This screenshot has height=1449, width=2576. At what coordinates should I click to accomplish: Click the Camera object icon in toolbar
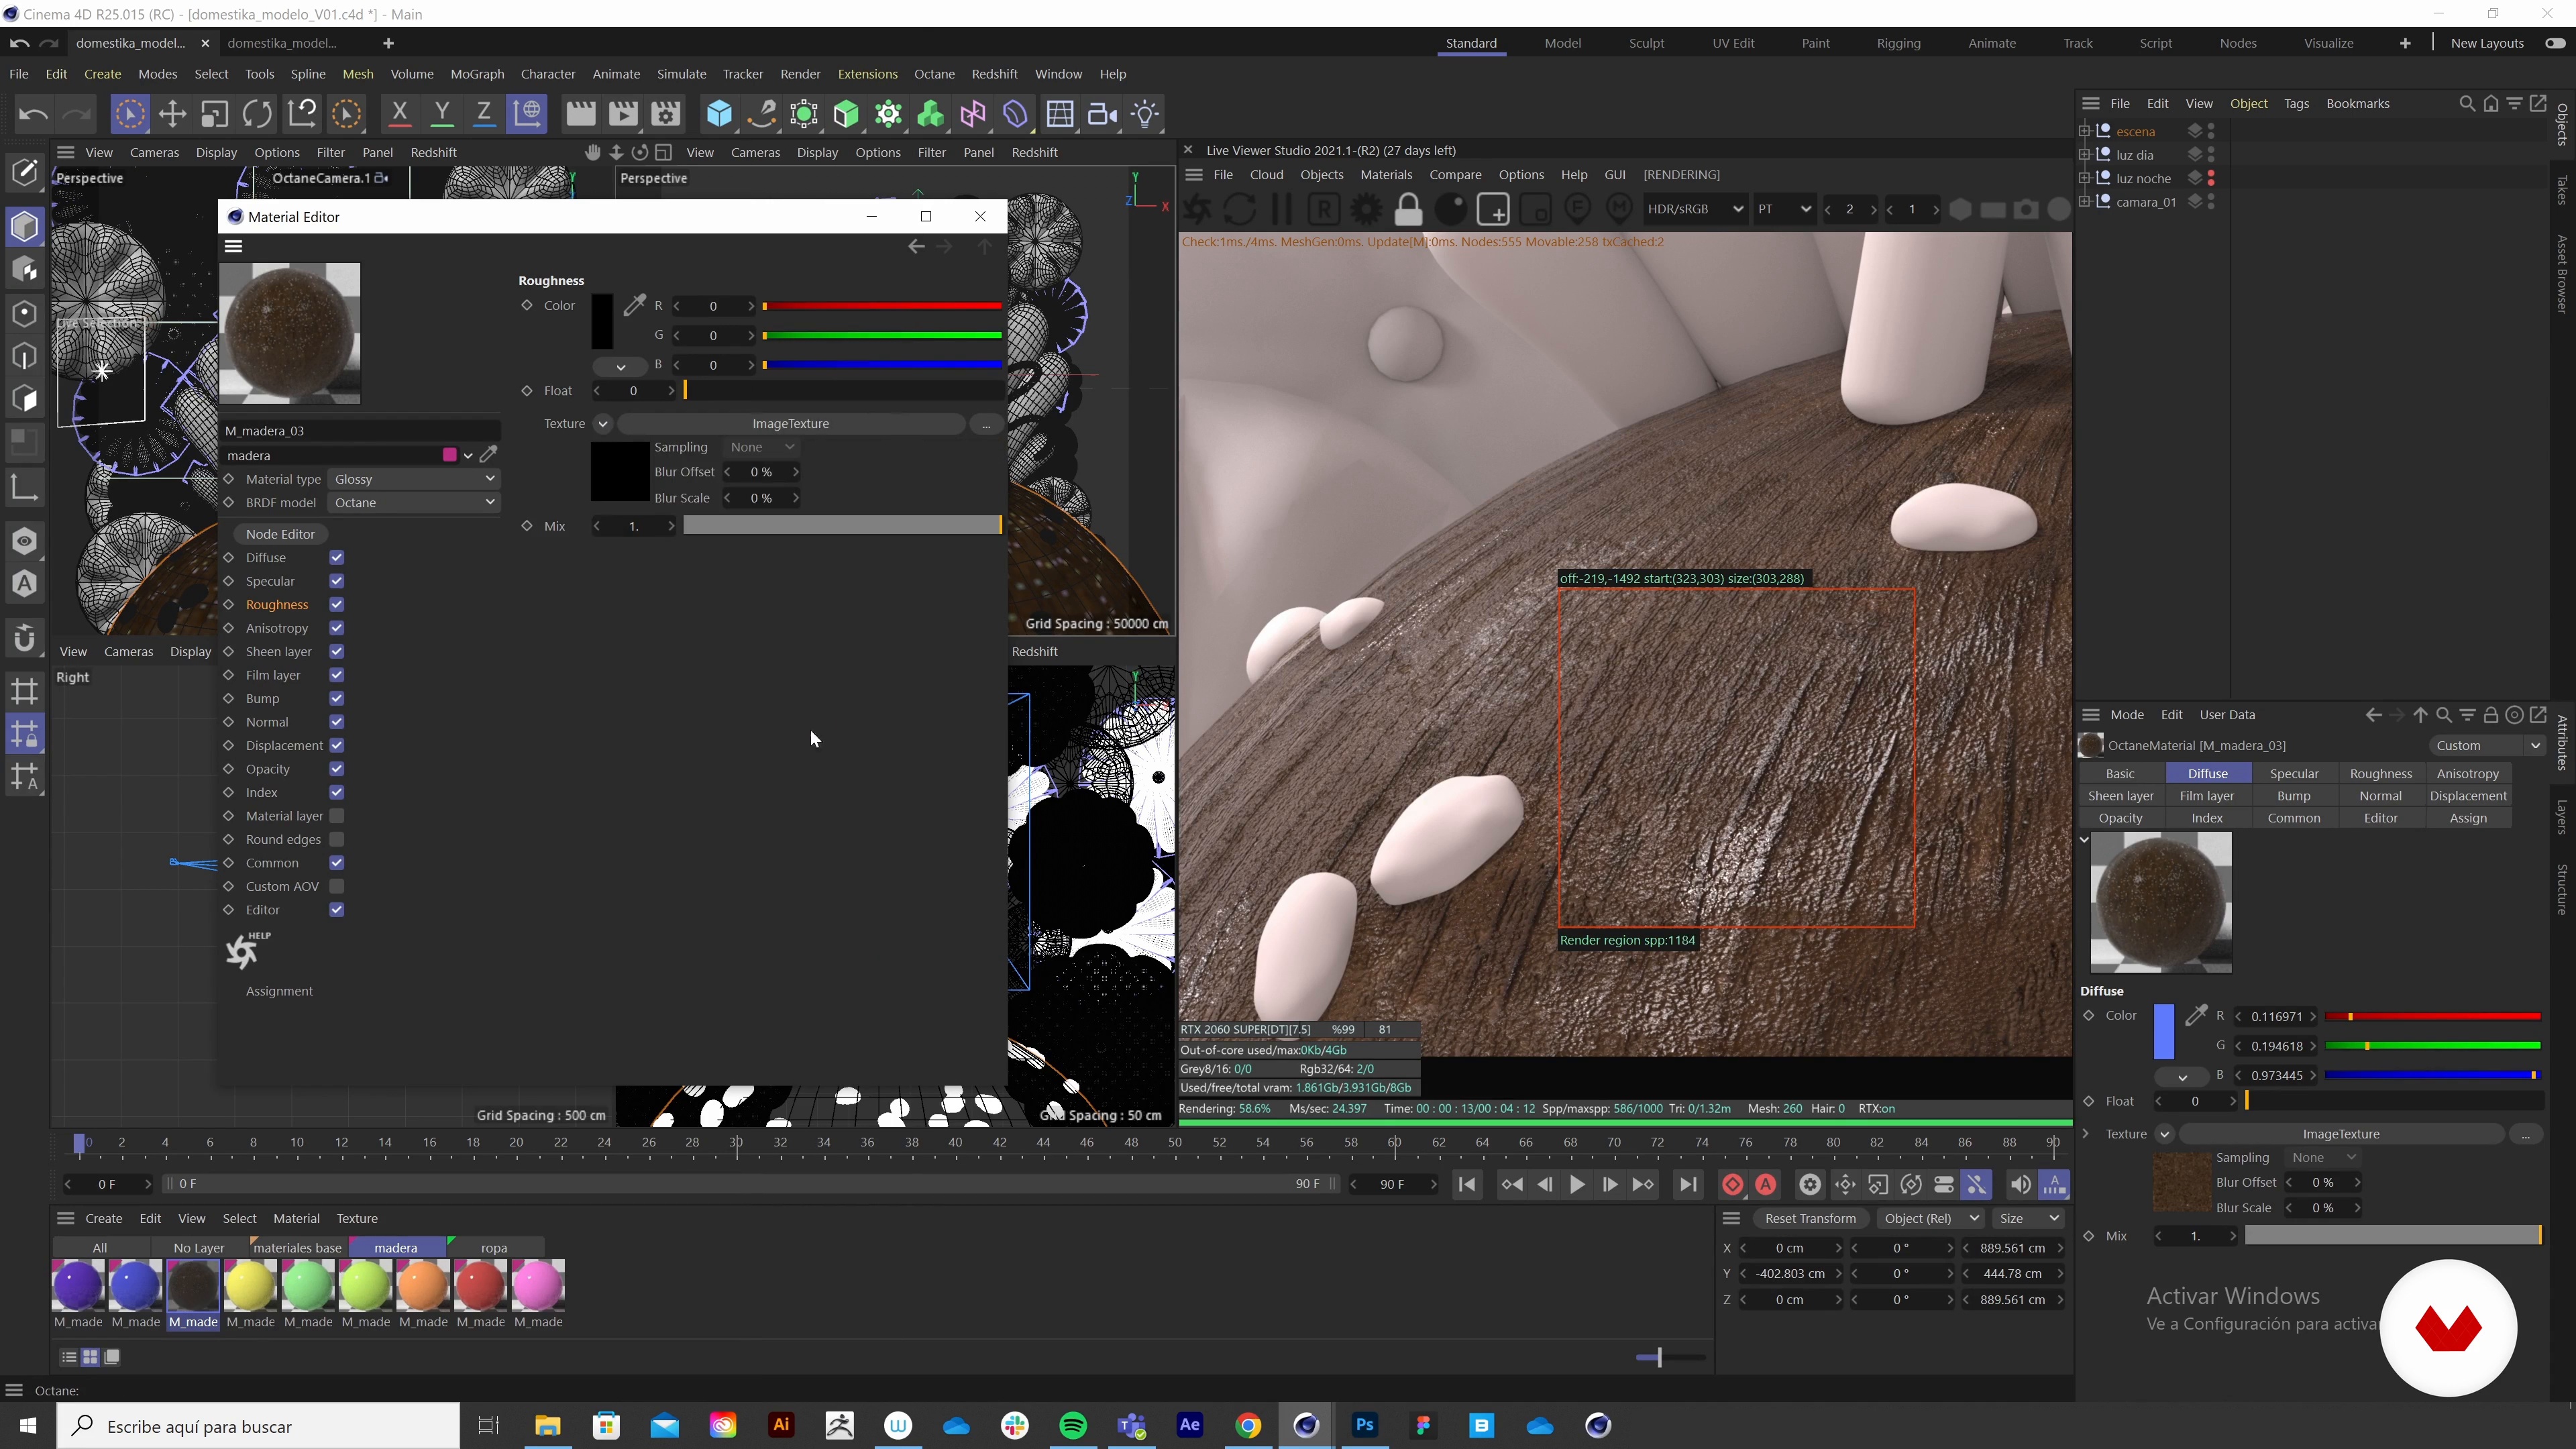(x=1102, y=114)
